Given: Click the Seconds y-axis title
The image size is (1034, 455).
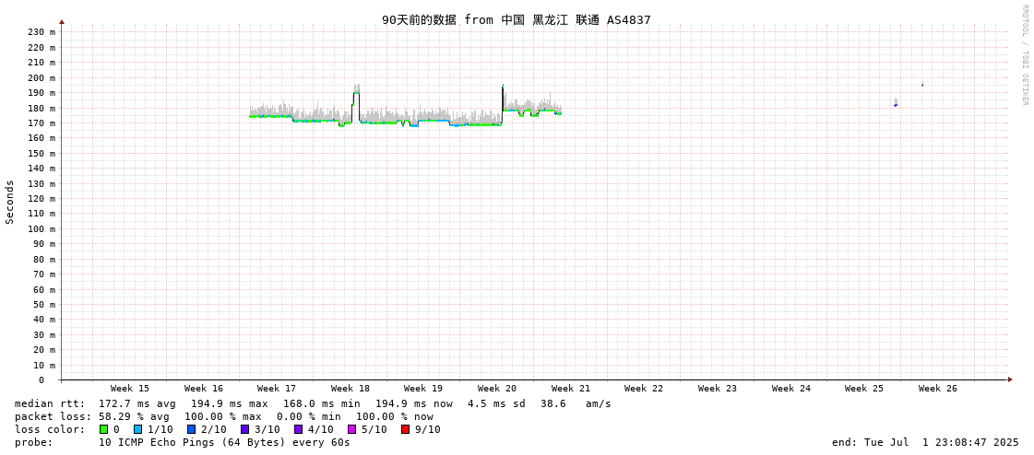Looking at the screenshot, I should 10,202.
